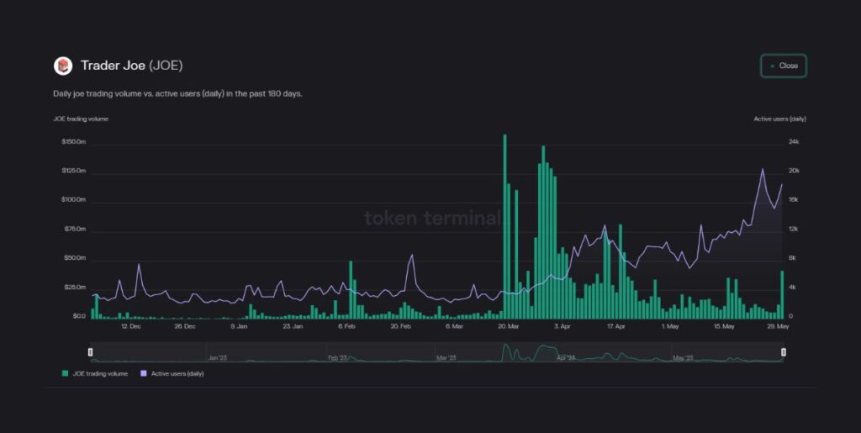Click the 3. Apr x-axis date label
Image resolution: width=861 pixels, height=433 pixels.
(561, 325)
